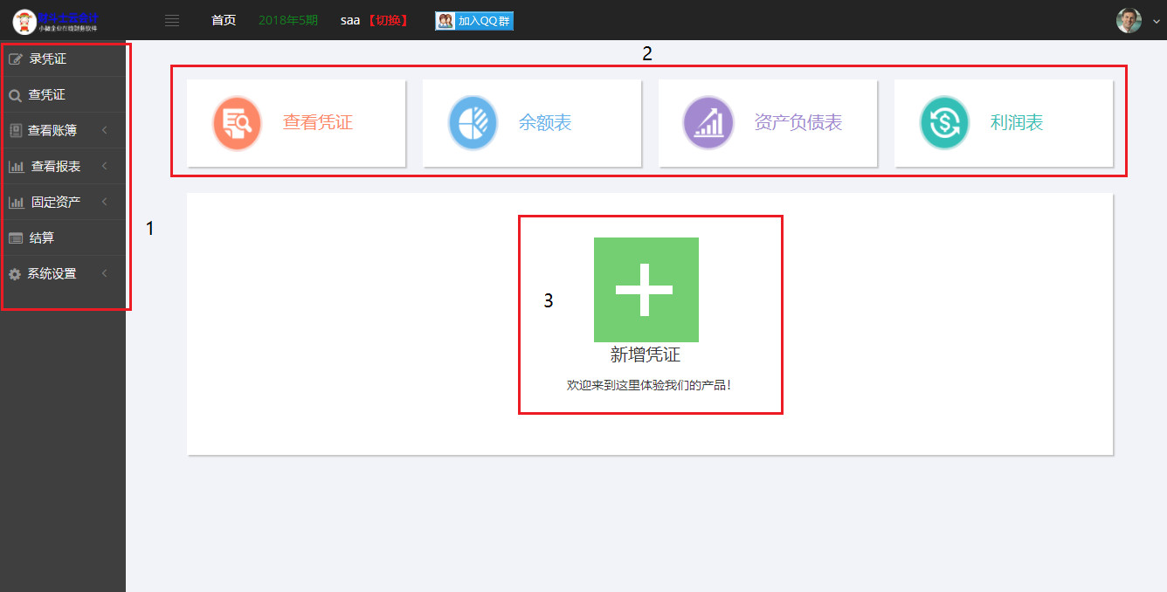Click the orange 查看凭证 document-search icon
This screenshot has height=592, width=1167.
(x=237, y=123)
